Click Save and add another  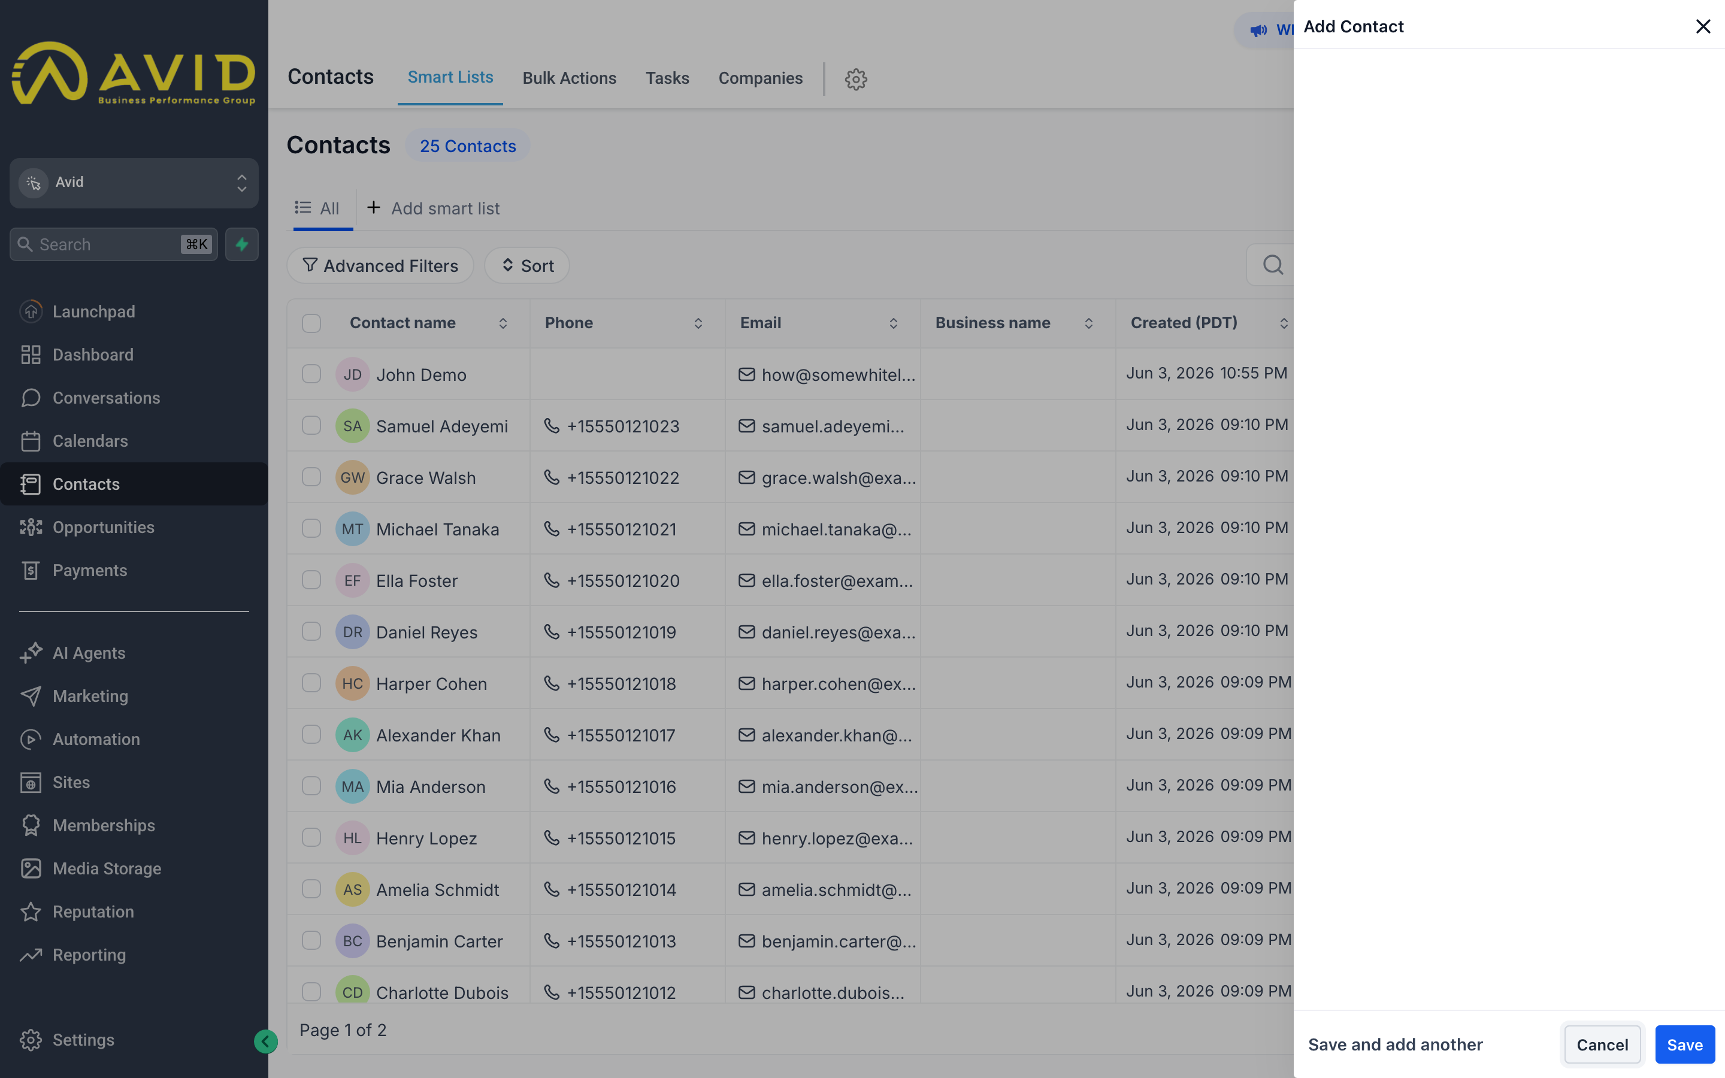1396,1044
